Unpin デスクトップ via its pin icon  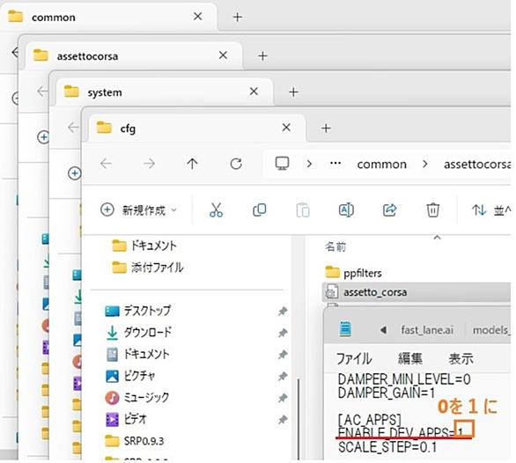283,311
